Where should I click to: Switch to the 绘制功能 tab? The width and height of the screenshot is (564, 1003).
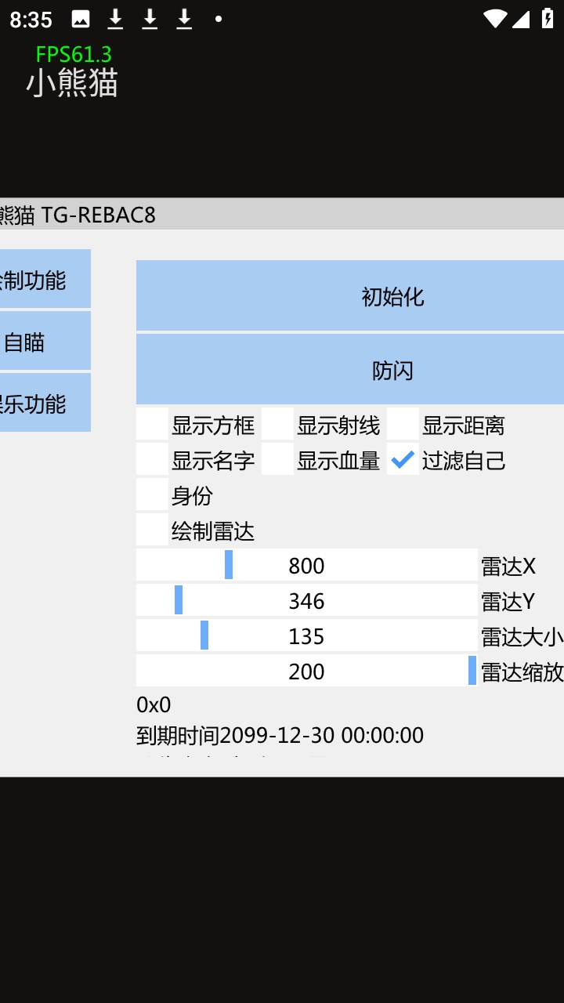tap(44, 279)
